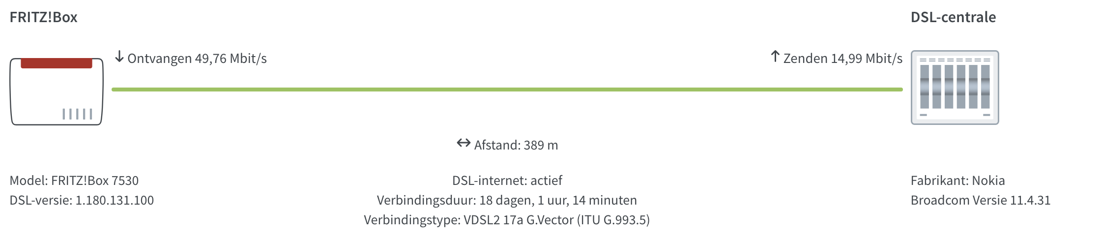Click the FRITZ!Box heading

(x=44, y=17)
